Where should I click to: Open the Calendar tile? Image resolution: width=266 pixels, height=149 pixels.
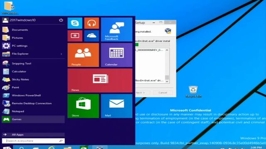pos(116,55)
